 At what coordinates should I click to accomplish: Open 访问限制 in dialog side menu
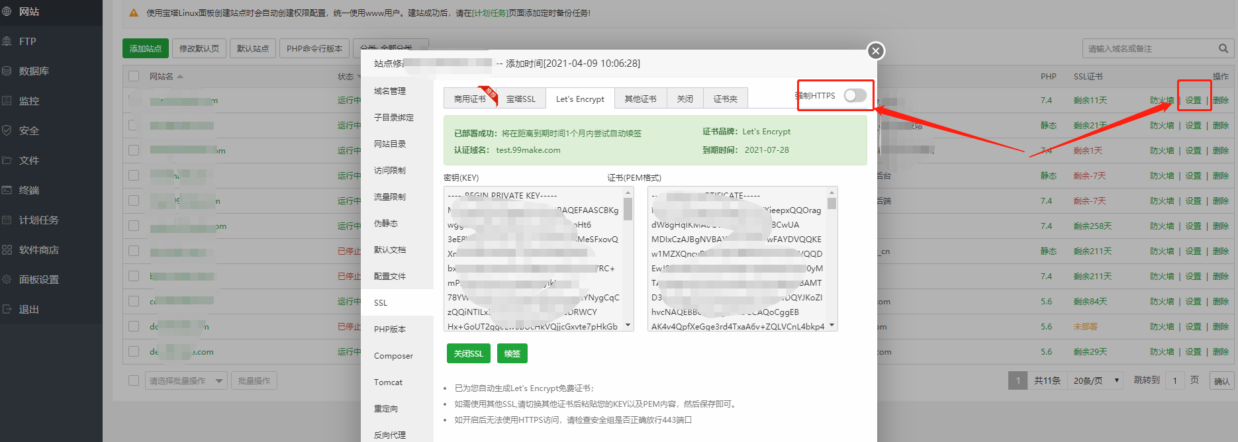(397, 170)
